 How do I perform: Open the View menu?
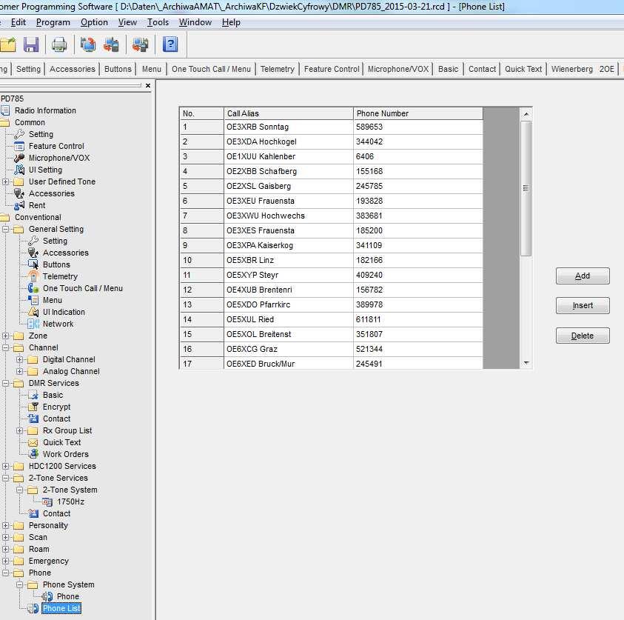click(x=127, y=22)
